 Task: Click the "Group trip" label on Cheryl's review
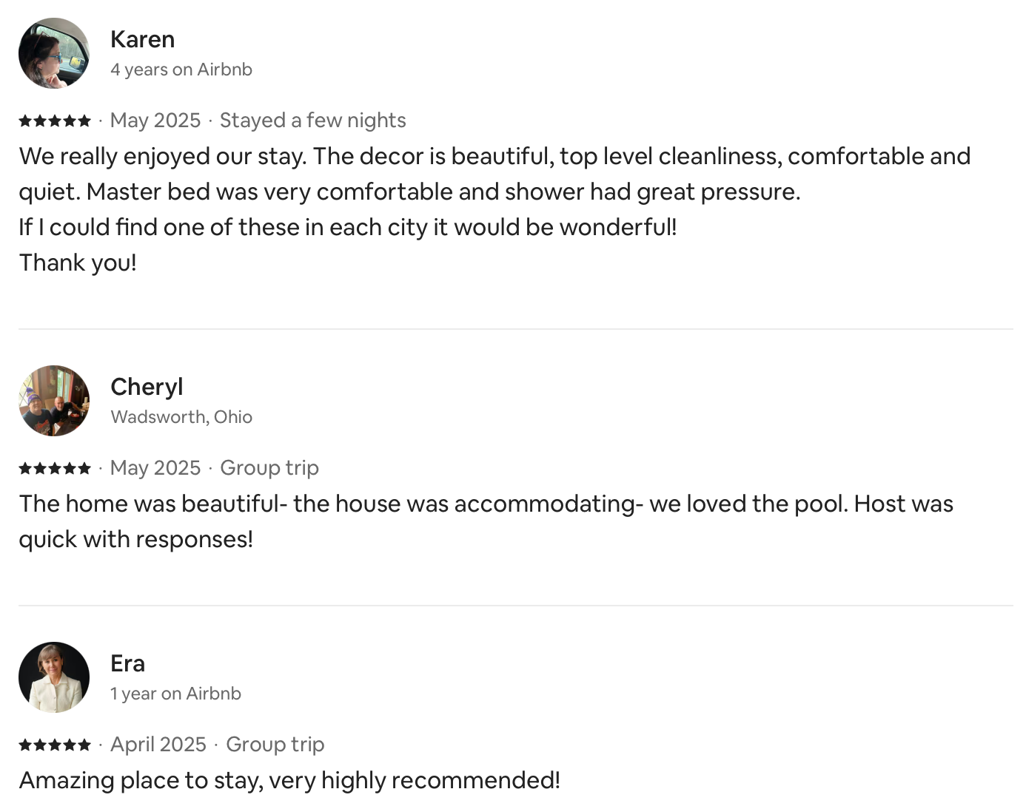click(x=269, y=468)
